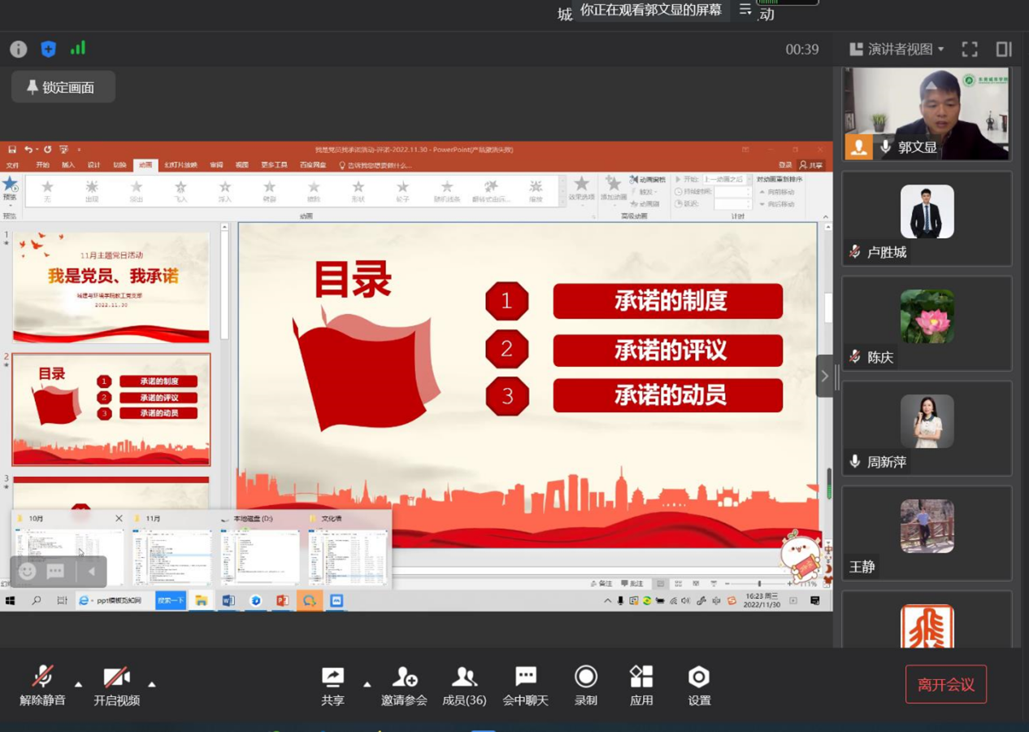Open meeting 设置 settings
The image size is (1029, 732).
pyautogui.click(x=699, y=686)
